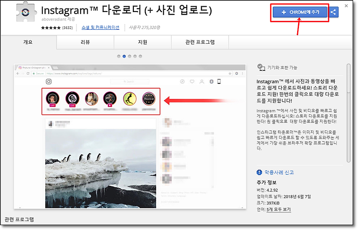This screenshot has height=230, width=358.
Task: Click the share icon button
Action: point(333,12)
